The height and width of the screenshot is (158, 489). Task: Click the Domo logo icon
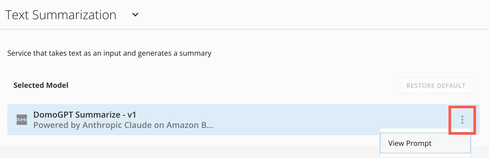tap(22, 120)
